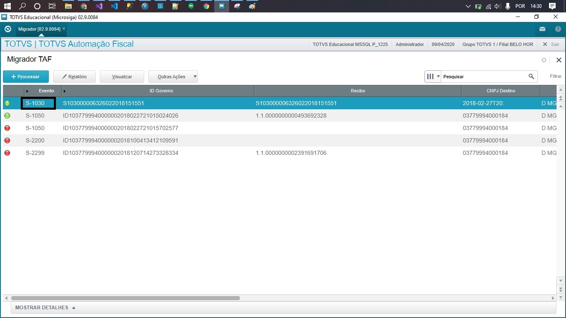Open the Windows Start menu
Screen dimensions: 566x318
(x=7, y=6)
